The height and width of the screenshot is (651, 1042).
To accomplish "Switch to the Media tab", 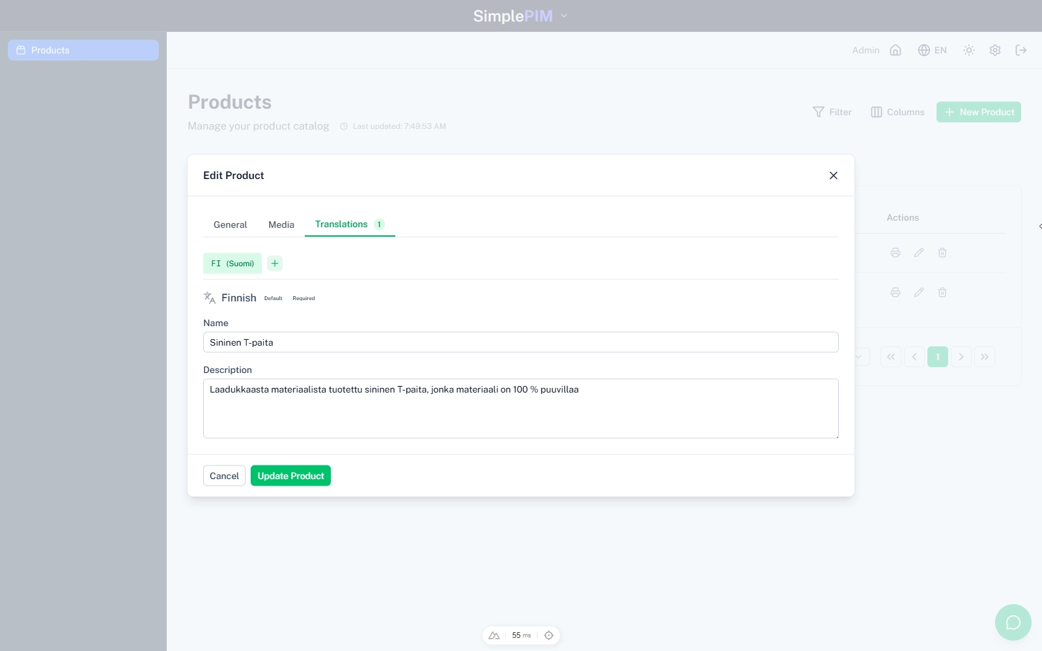I will (281, 225).
